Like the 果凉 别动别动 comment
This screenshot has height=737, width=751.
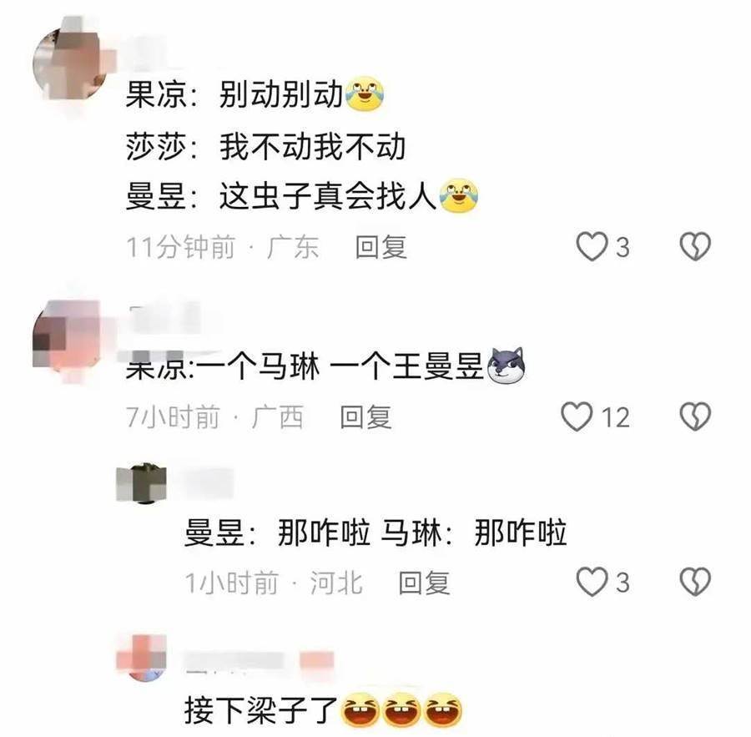point(592,247)
